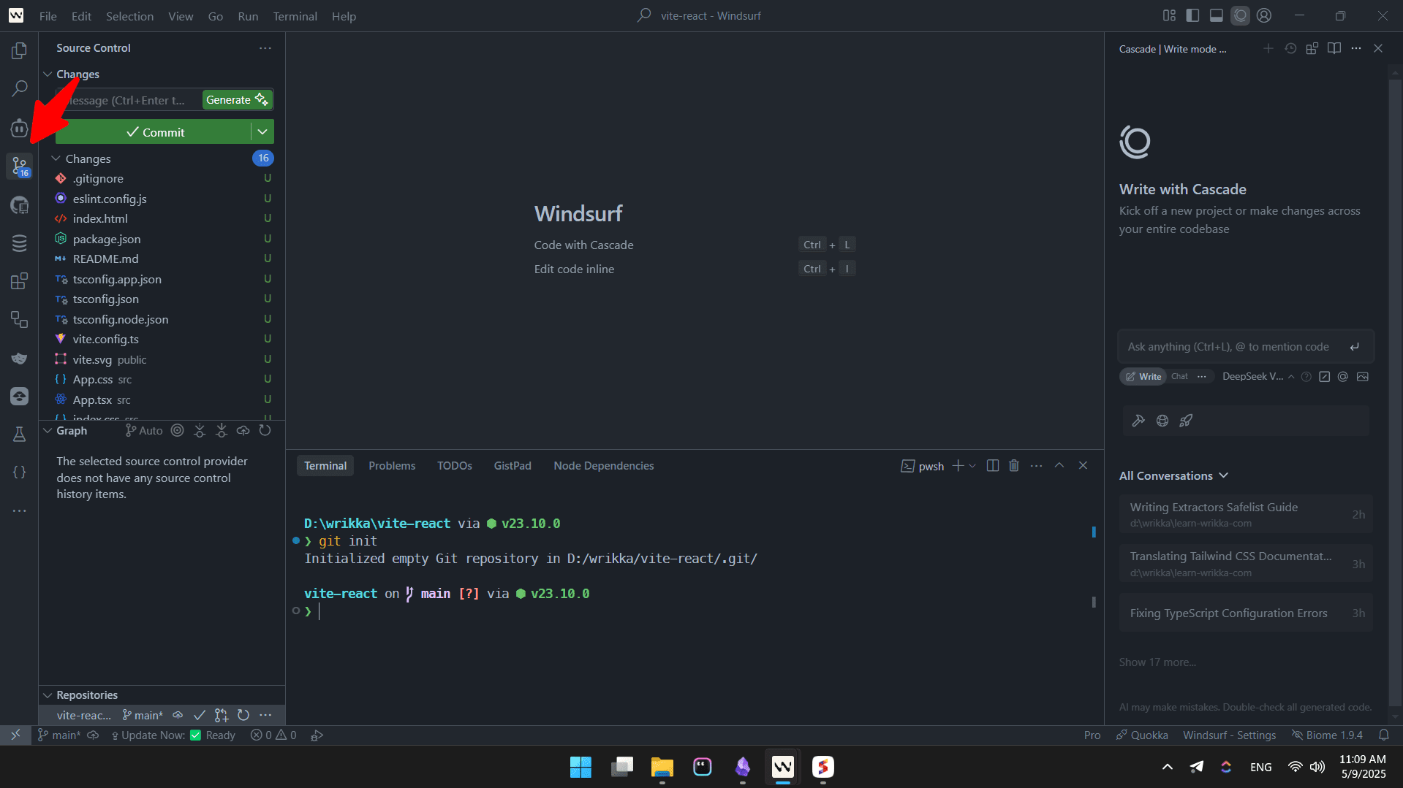Split the terminal panel
Image resolution: width=1403 pixels, height=788 pixels.
993,466
